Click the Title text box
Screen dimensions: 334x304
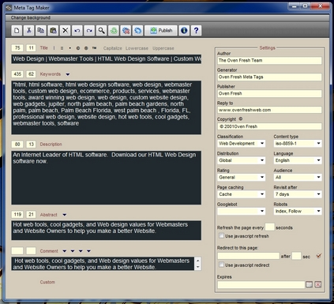107,59
